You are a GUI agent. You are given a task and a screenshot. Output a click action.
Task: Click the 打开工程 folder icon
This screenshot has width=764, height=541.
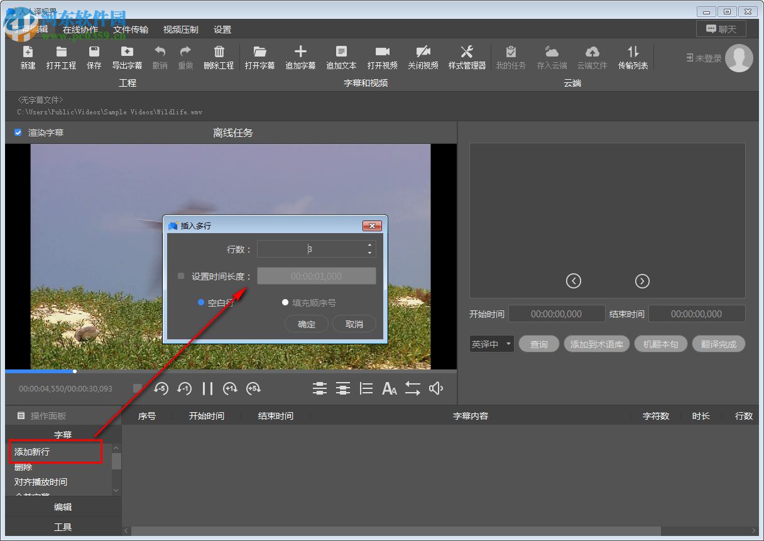point(61,52)
